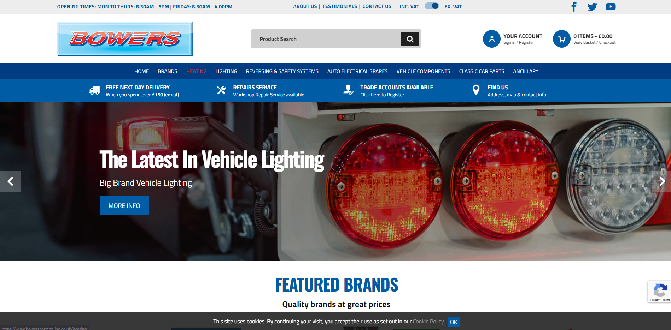Screen dimensions: 671x330
Task: Toggle the Inc. VAT / Ex. VAT switch
Action: click(432, 6)
